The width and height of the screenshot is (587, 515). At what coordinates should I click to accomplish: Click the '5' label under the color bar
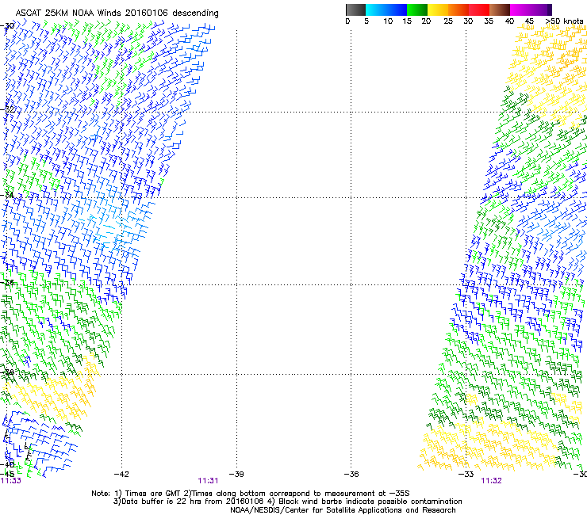pyautogui.click(x=366, y=21)
